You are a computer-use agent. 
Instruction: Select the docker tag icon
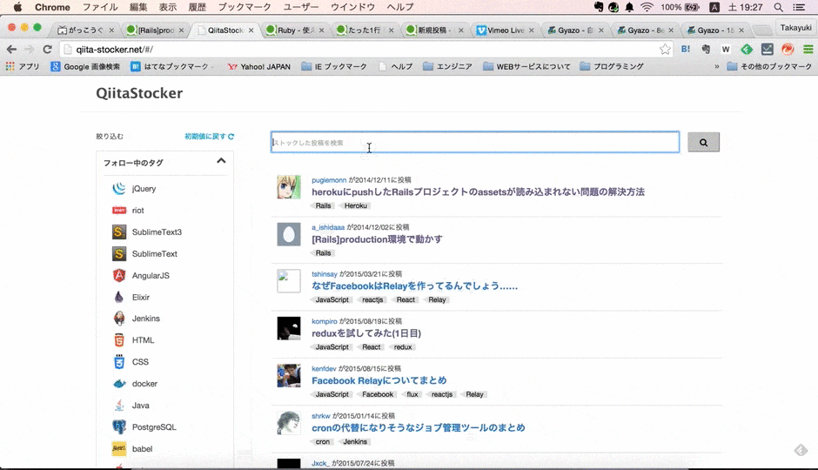click(119, 384)
